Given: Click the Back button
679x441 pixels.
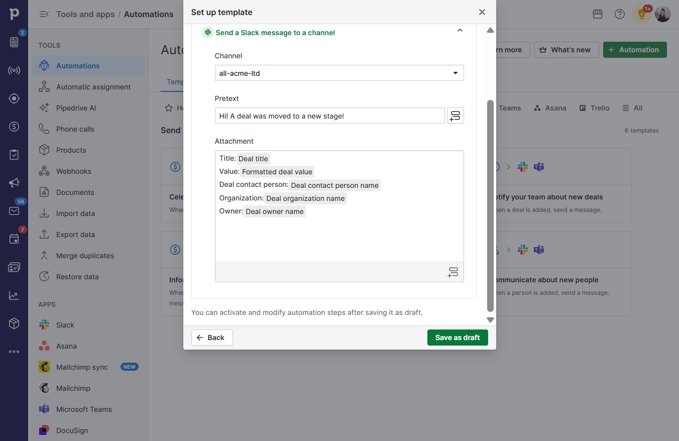Looking at the screenshot, I should tap(212, 338).
